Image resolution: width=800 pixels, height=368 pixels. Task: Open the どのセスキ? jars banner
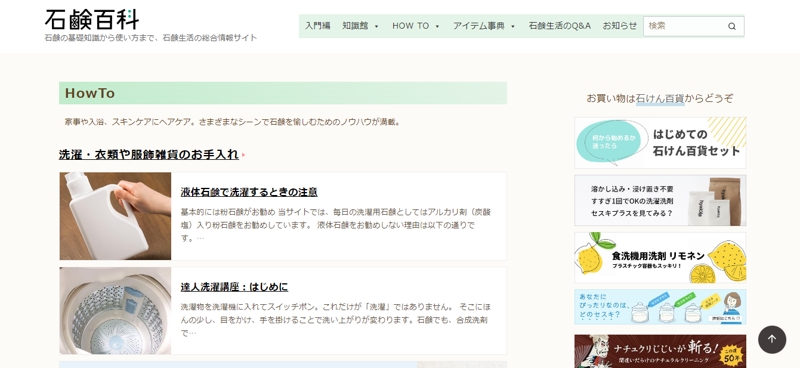[x=660, y=307]
